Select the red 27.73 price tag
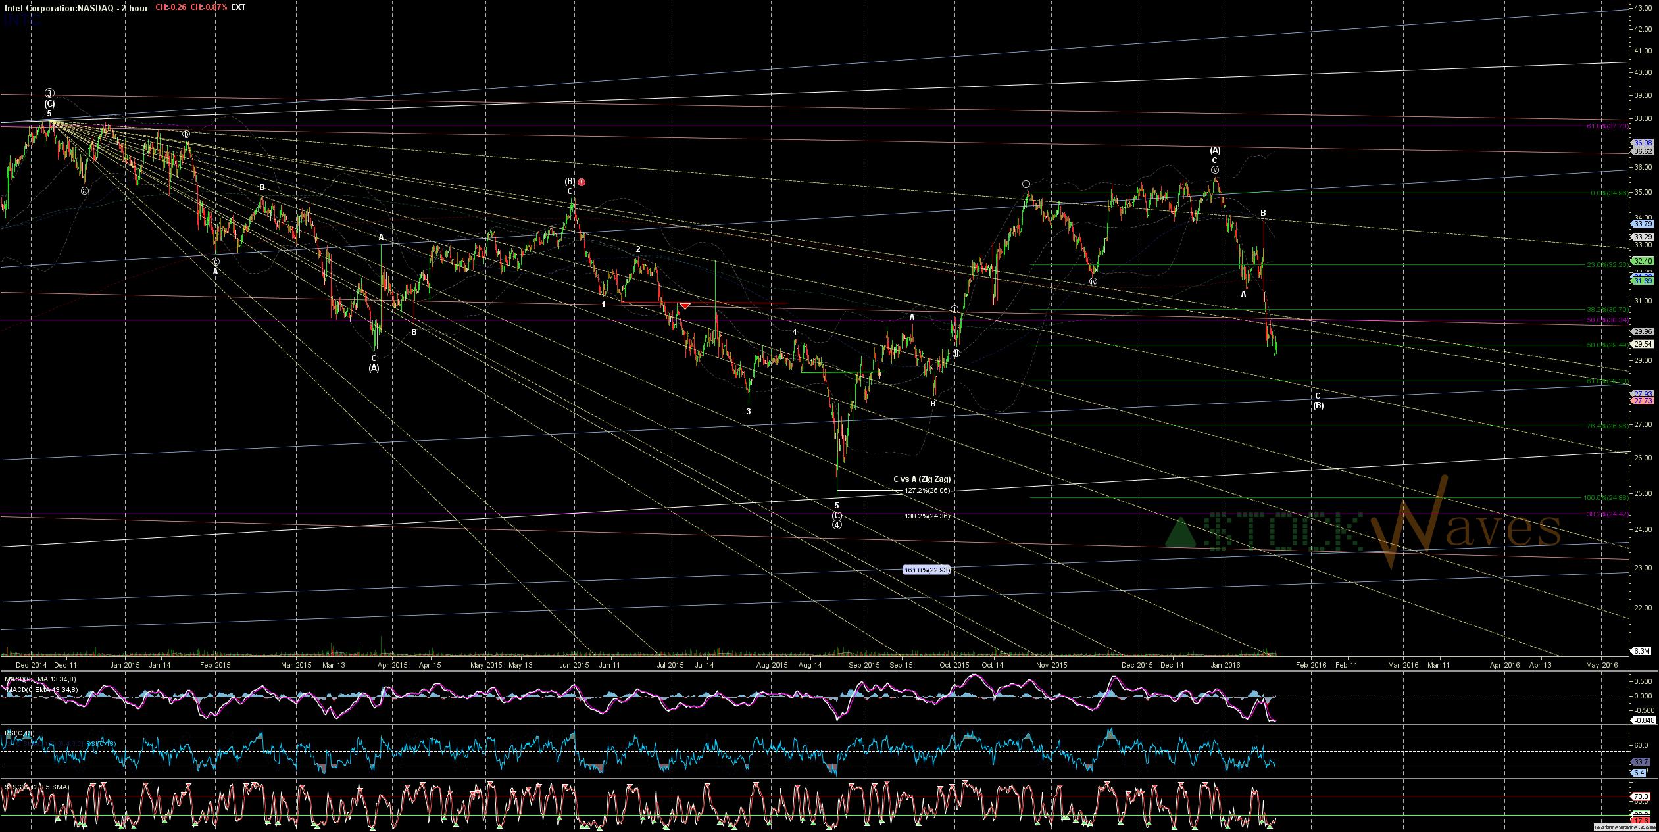1659x832 pixels. (1643, 401)
